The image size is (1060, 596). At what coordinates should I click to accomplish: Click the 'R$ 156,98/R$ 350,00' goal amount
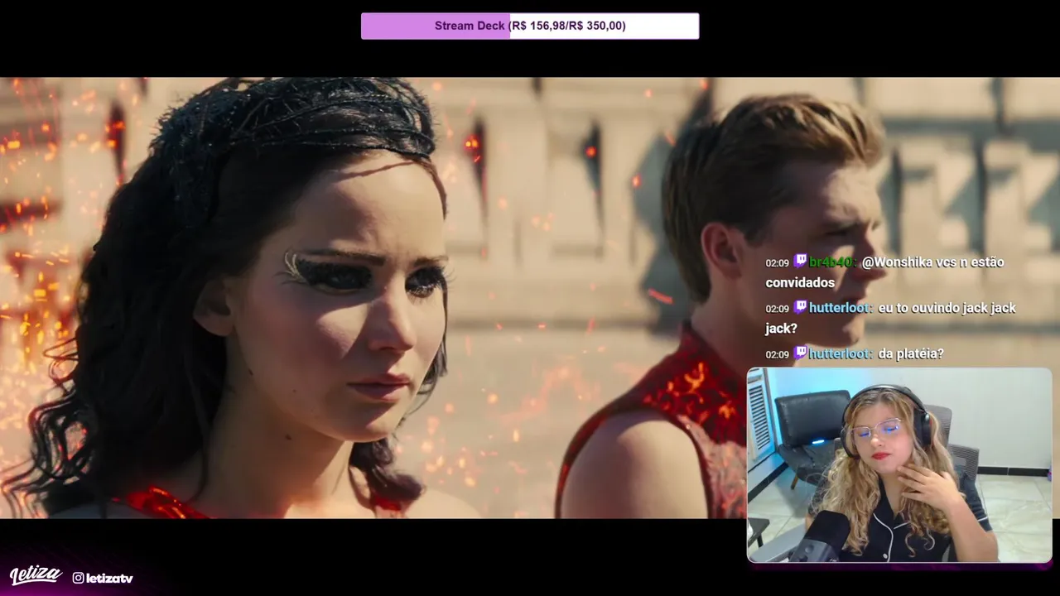(569, 26)
